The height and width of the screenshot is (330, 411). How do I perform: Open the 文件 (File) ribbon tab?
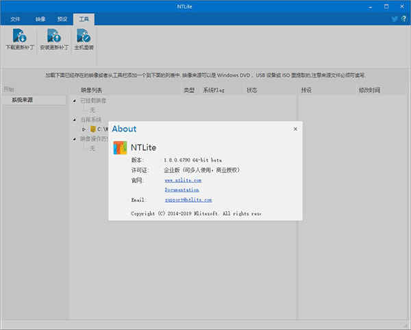(15, 19)
